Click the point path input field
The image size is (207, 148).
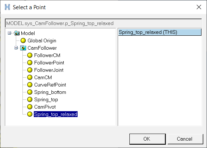[103, 23]
